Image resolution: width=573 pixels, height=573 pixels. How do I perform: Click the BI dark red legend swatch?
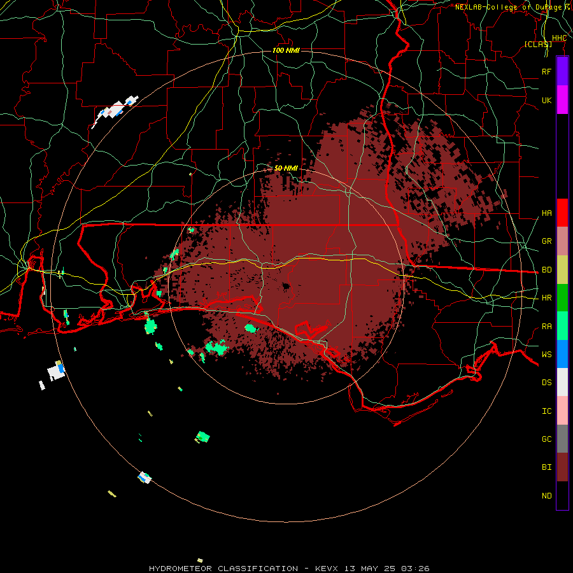[562, 467]
